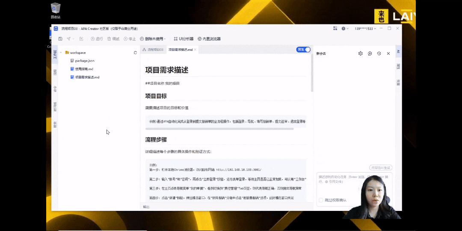
Task: Start a new chat with plus icon
Action: [370, 53]
